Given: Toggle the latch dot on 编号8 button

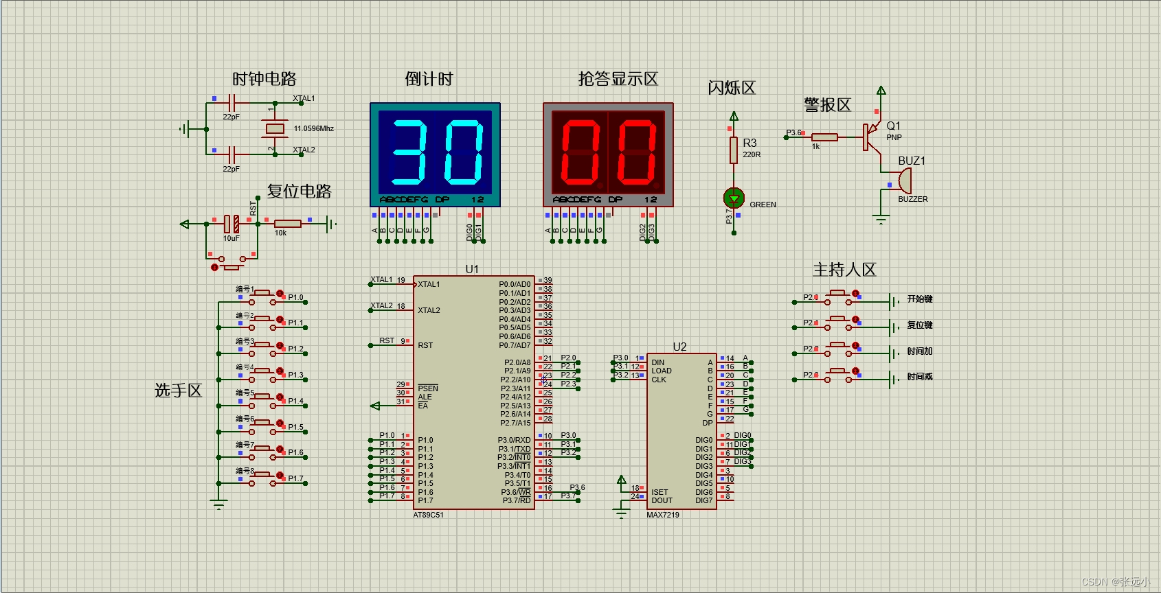Looking at the screenshot, I should (280, 475).
